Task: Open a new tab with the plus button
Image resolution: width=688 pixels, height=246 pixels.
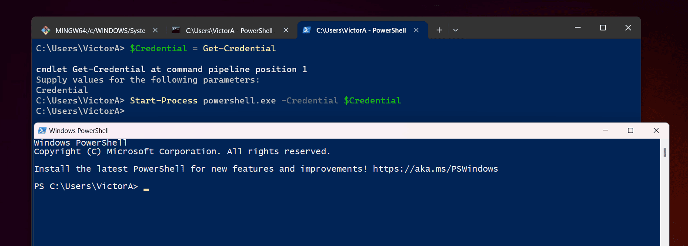Action: point(439,30)
